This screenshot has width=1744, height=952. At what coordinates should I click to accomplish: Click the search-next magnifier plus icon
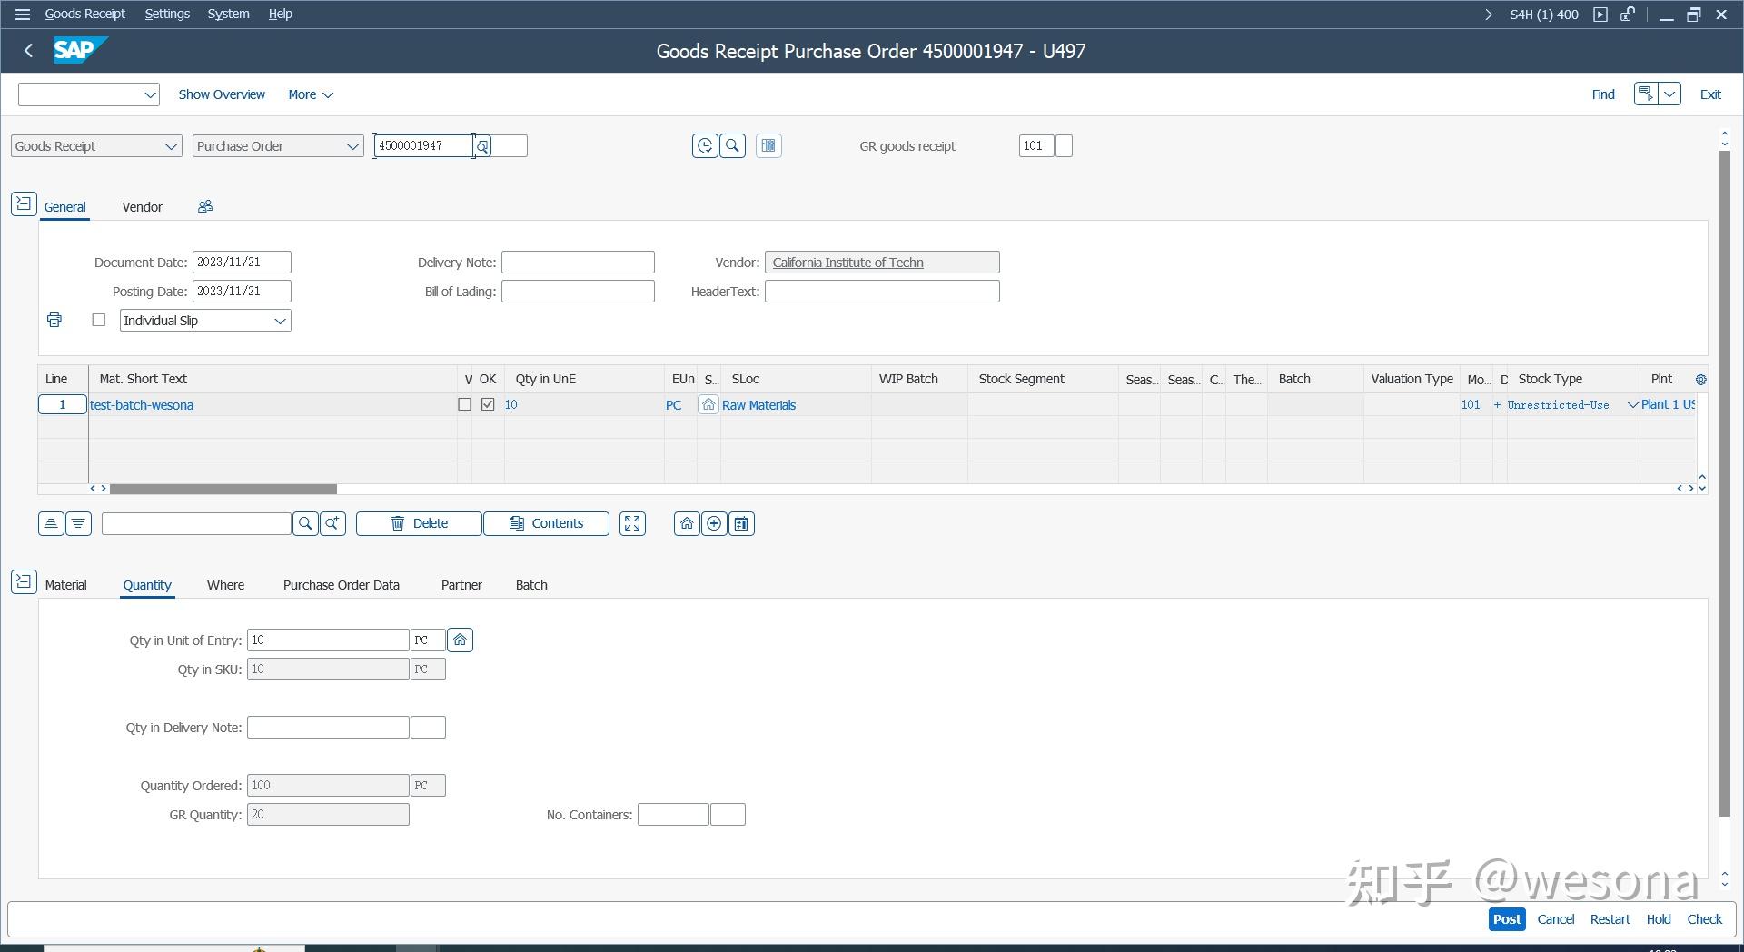tap(333, 523)
